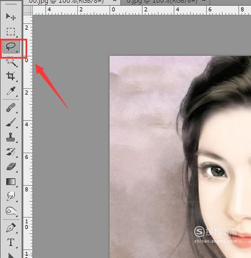Select the Eyedropper tool
The width and height of the screenshot is (251, 258).
pyautogui.click(x=11, y=91)
